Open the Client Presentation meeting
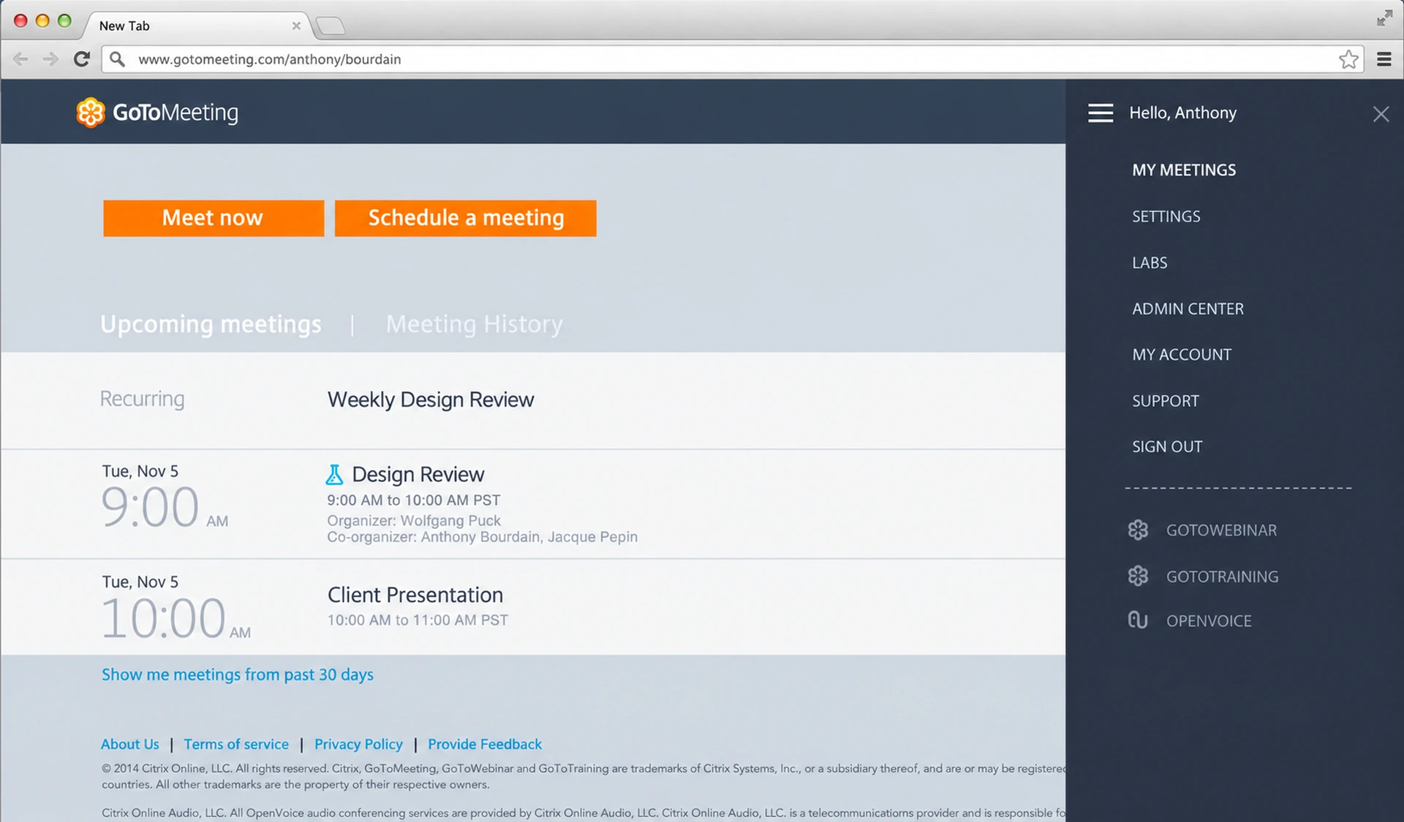The image size is (1404, 822). pos(415,595)
